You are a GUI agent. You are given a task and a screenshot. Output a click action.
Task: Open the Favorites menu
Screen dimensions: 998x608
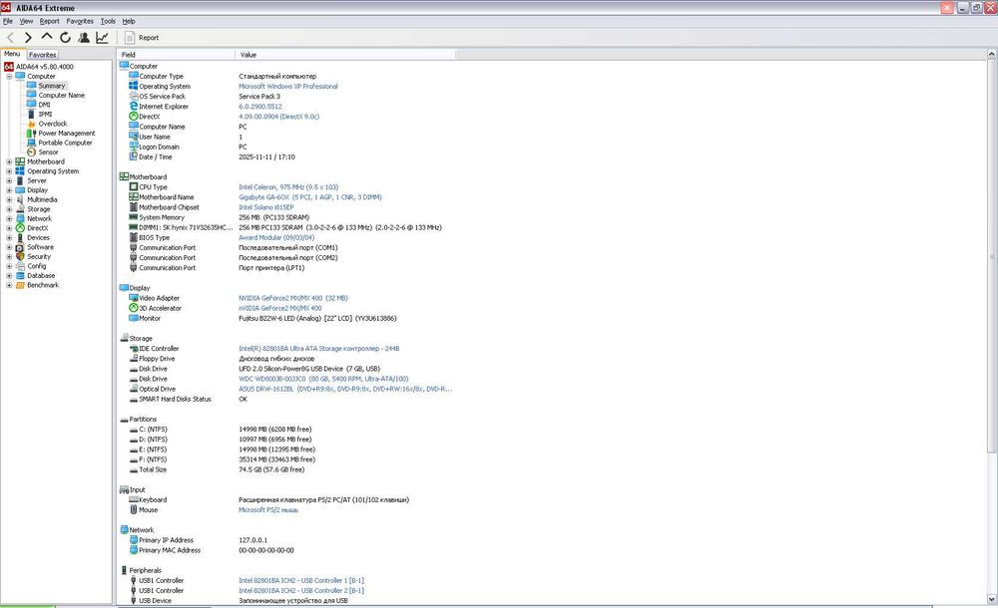click(80, 21)
